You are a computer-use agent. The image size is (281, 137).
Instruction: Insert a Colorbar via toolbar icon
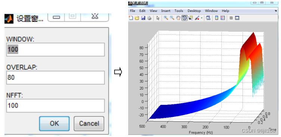[x=217, y=18]
